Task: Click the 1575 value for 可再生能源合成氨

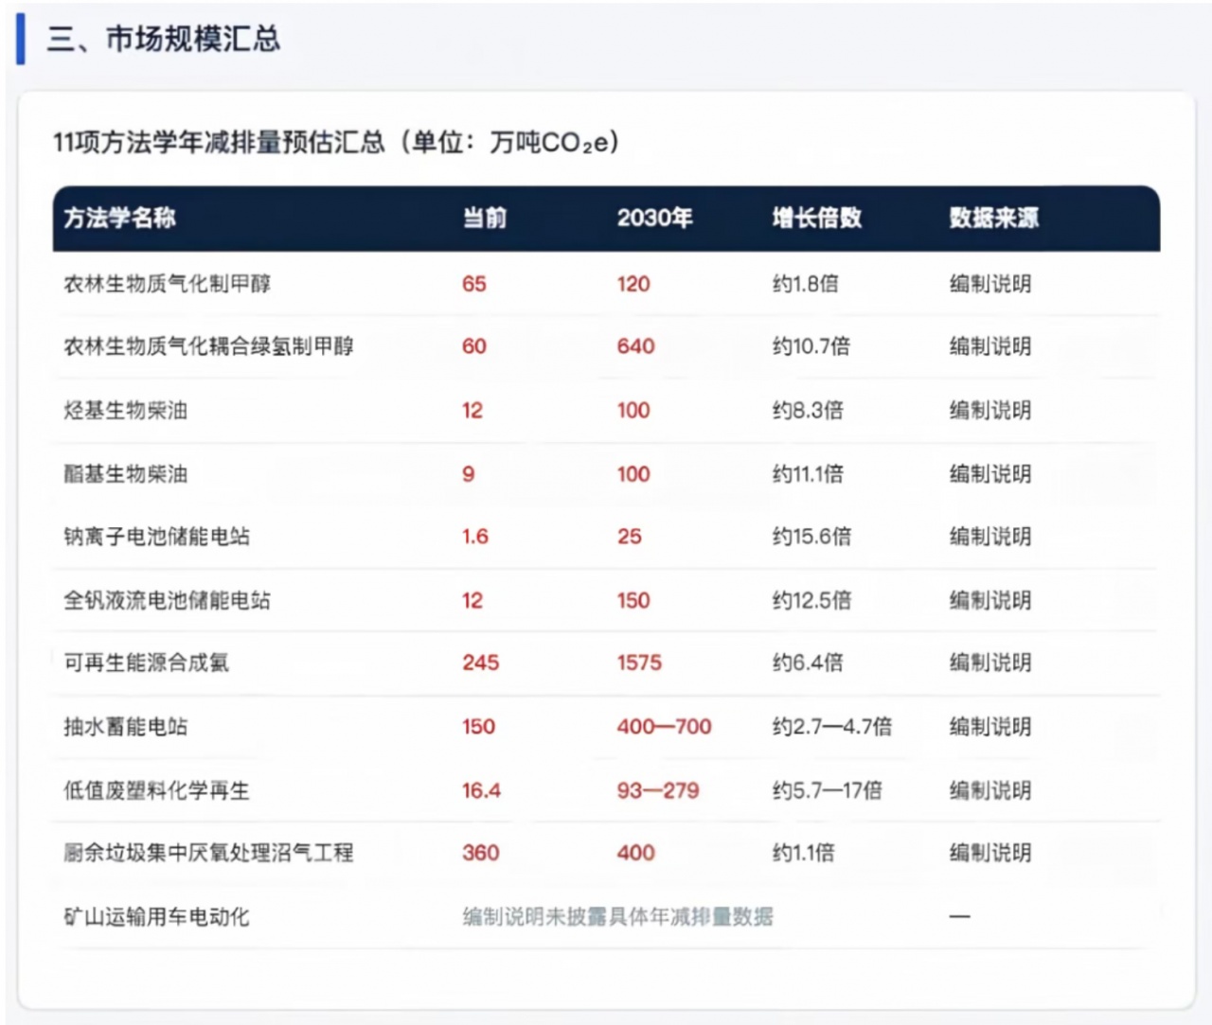Action: click(x=640, y=663)
